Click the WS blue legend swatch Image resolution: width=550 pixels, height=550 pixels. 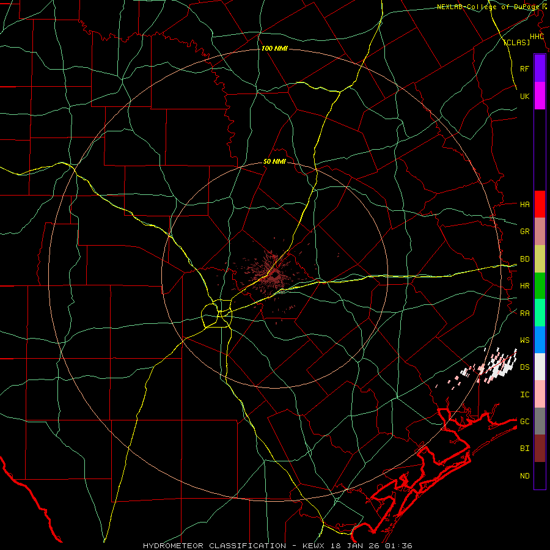click(540, 340)
